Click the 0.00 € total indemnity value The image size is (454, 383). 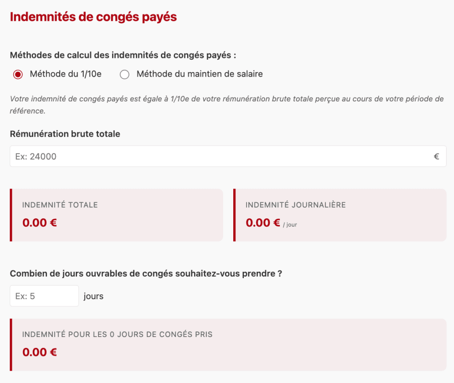tap(39, 222)
